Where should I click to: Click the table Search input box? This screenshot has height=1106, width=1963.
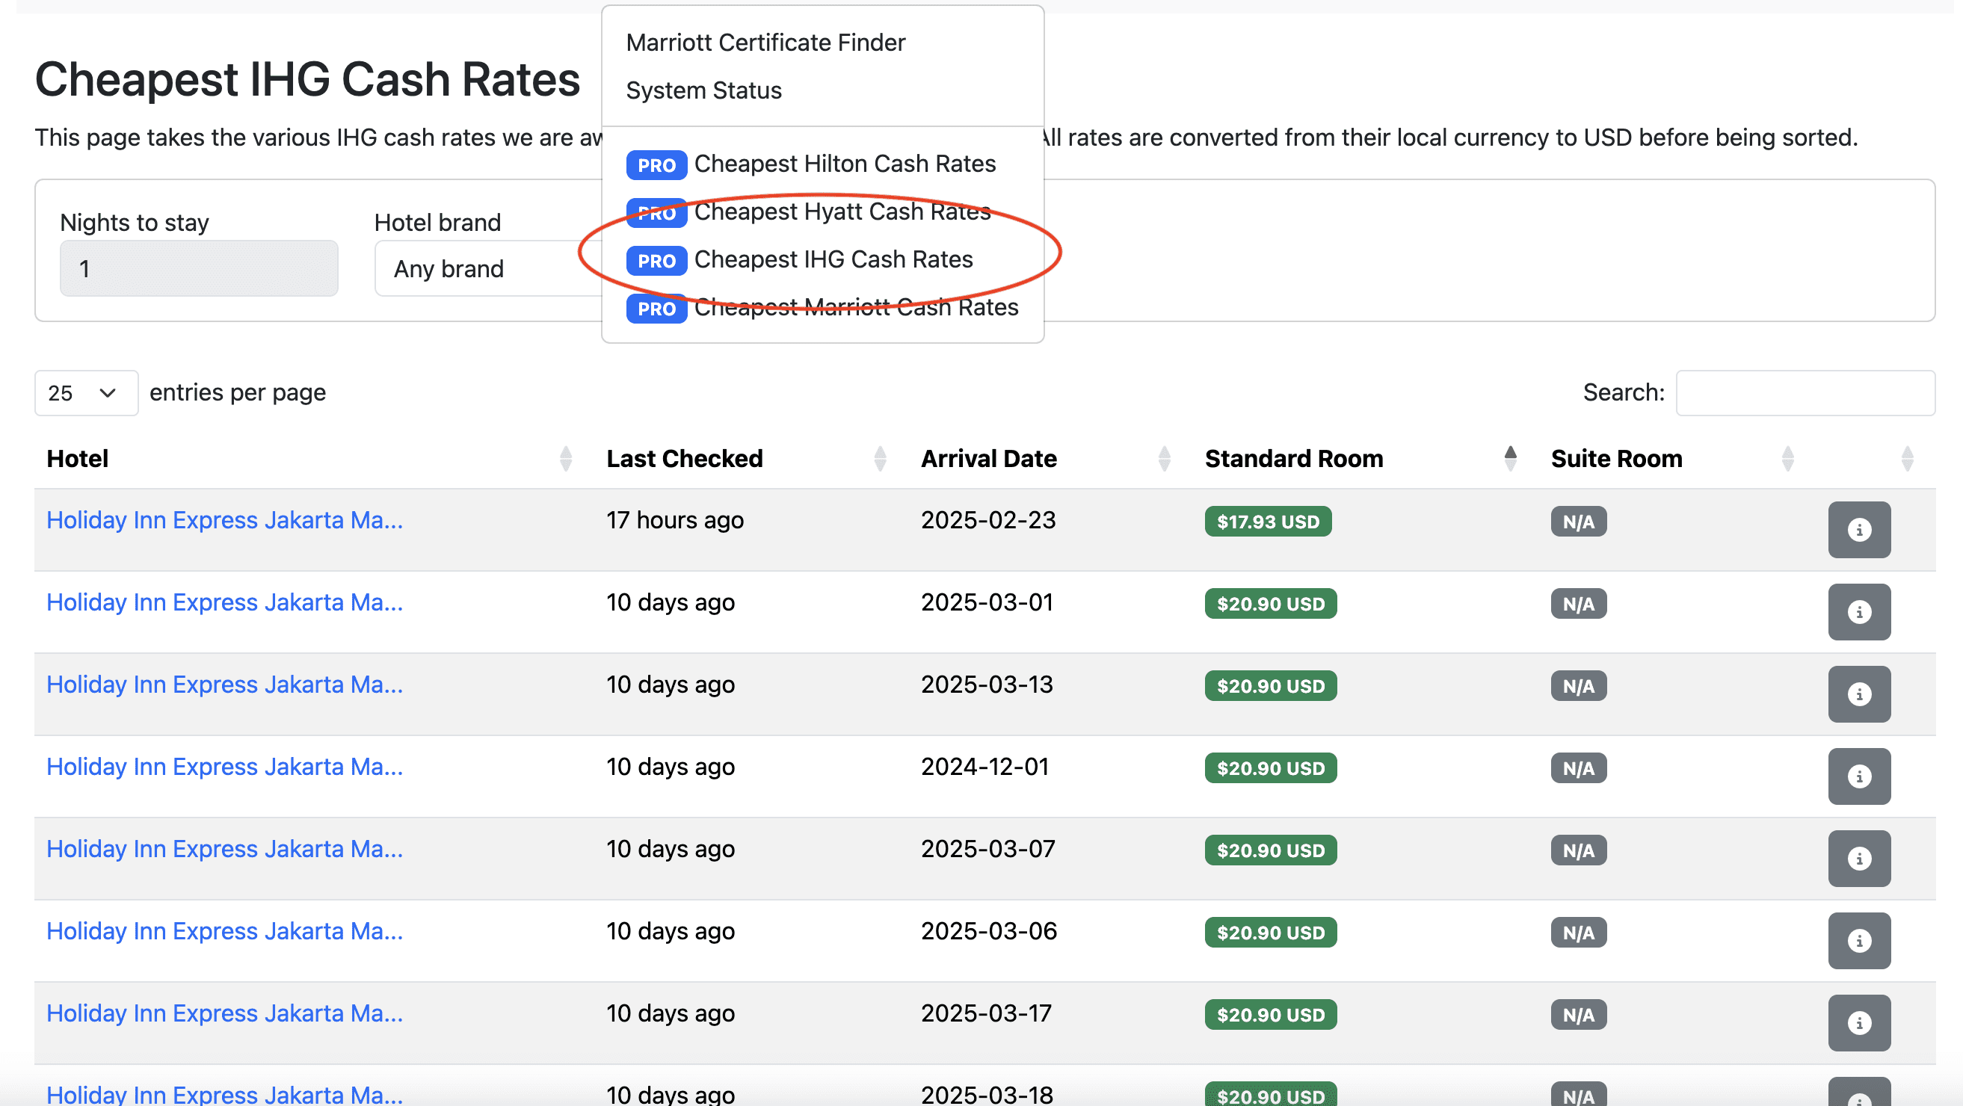click(x=1805, y=393)
